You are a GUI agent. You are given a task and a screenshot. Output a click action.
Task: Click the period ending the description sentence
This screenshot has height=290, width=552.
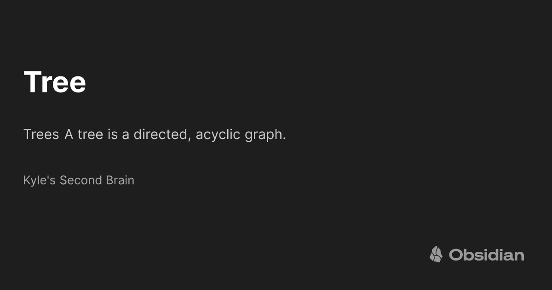pos(284,139)
